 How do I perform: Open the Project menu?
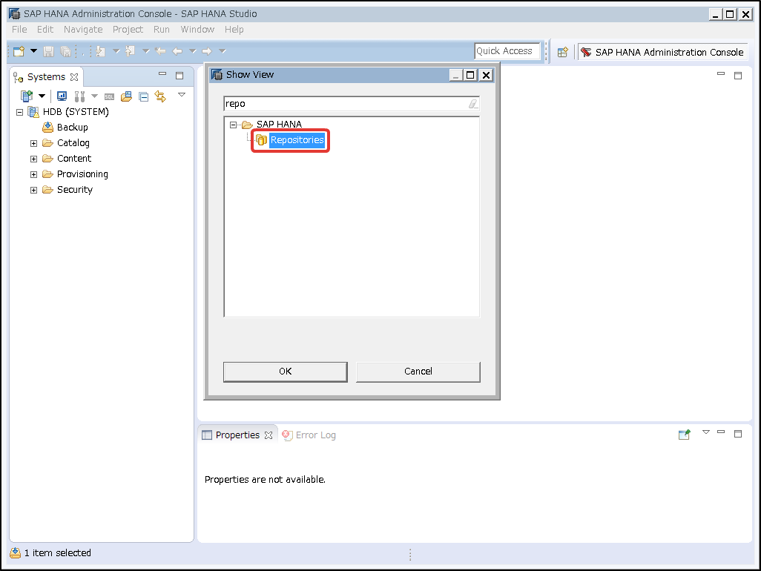click(128, 30)
